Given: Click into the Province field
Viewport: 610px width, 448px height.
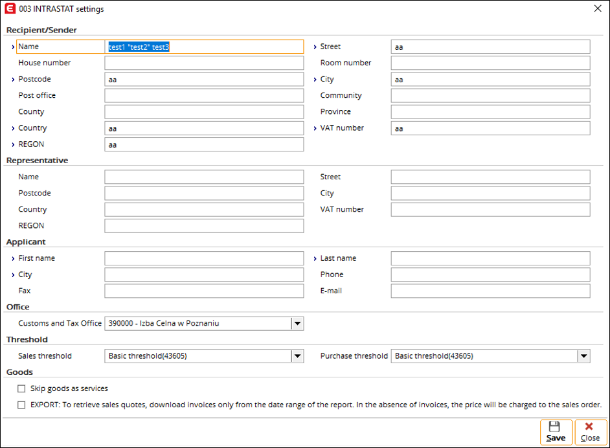Looking at the screenshot, I should point(491,112).
